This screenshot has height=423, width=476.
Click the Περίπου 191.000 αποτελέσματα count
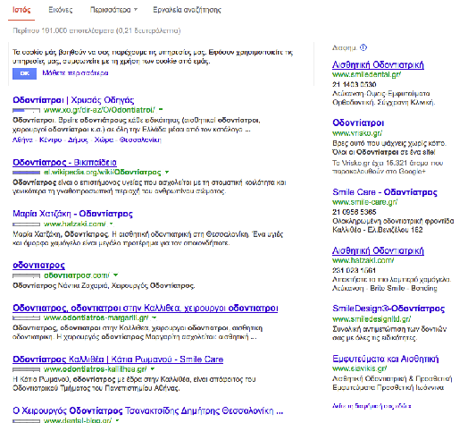click(96, 30)
